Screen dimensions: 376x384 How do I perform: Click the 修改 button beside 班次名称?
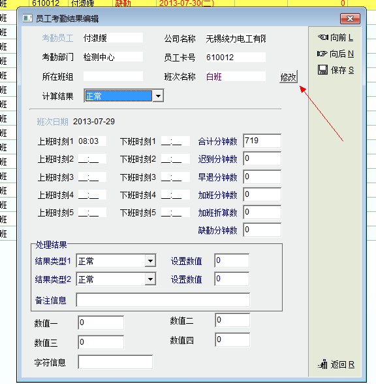[x=289, y=77]
